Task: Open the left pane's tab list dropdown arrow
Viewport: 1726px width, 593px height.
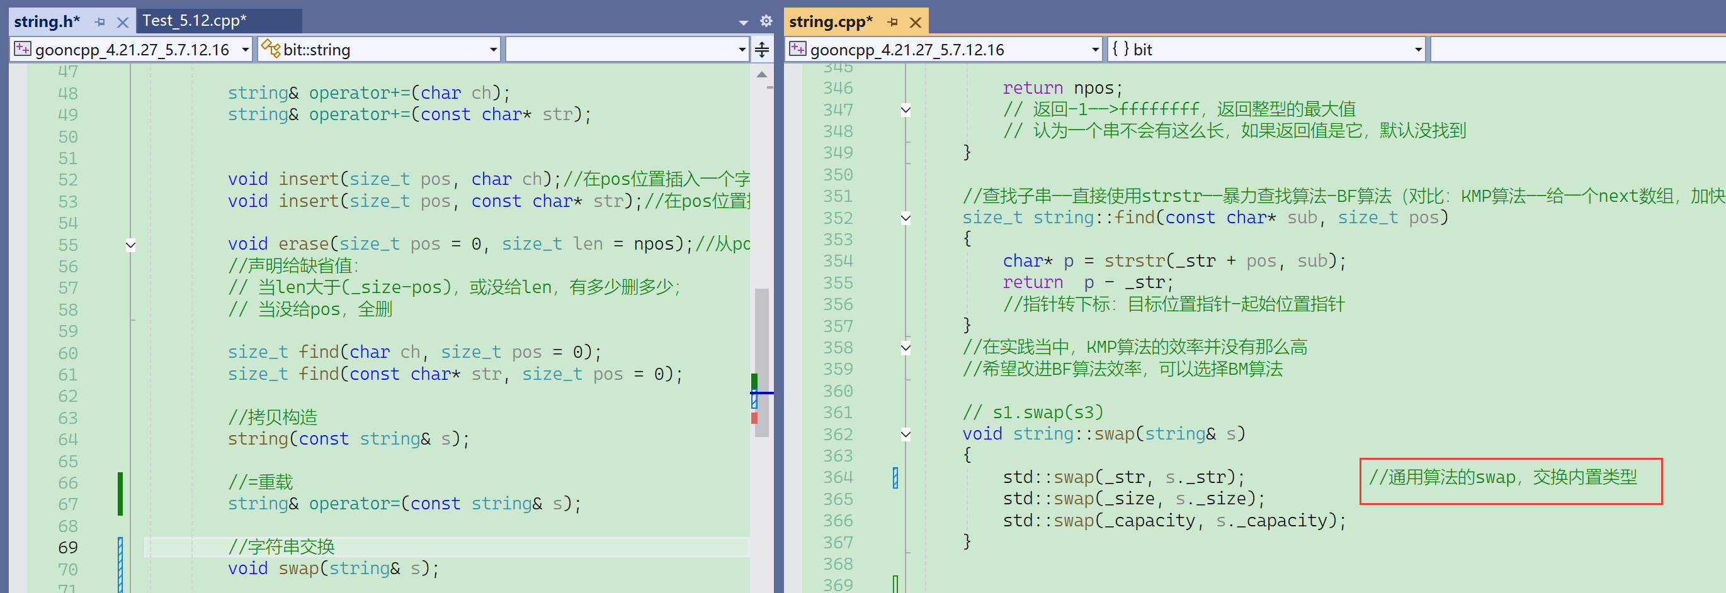Action: 743,23
